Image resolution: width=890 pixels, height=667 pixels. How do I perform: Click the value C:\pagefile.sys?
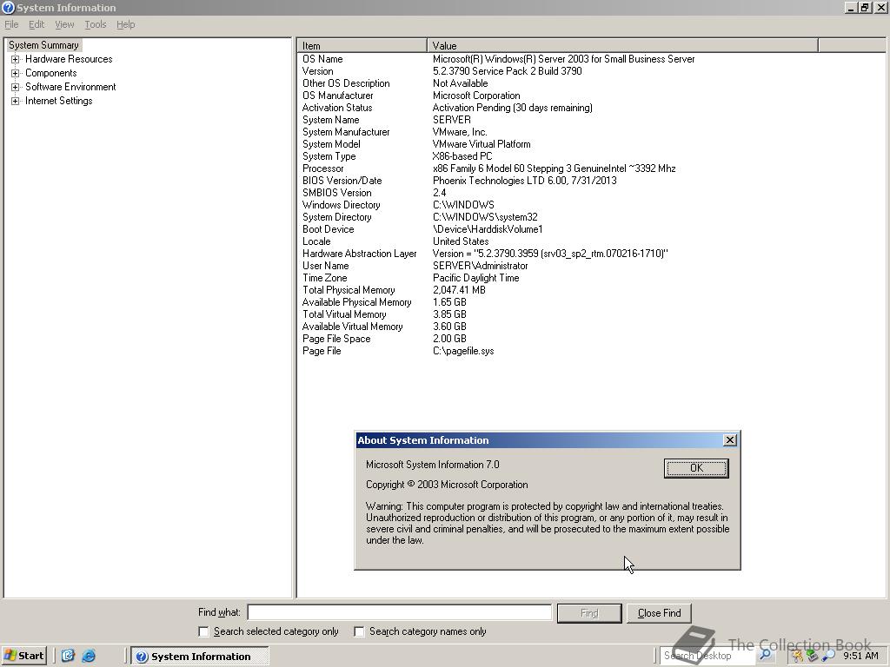(x=463, y=351)
